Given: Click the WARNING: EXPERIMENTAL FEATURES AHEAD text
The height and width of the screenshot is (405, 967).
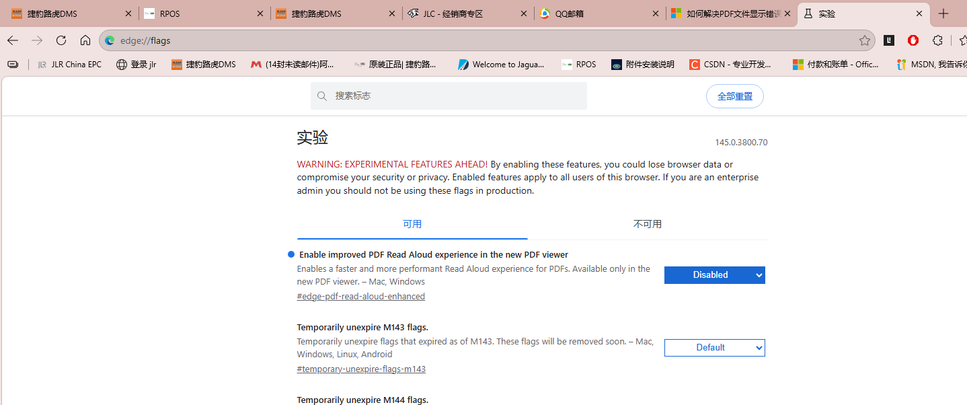Looking at the screenshot, I should (393, 164).
